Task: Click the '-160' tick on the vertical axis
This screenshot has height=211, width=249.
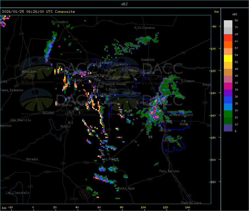Action: 212,115
